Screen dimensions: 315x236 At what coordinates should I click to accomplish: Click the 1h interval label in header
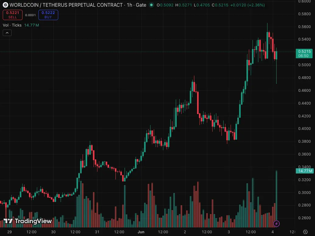(129, 5)
